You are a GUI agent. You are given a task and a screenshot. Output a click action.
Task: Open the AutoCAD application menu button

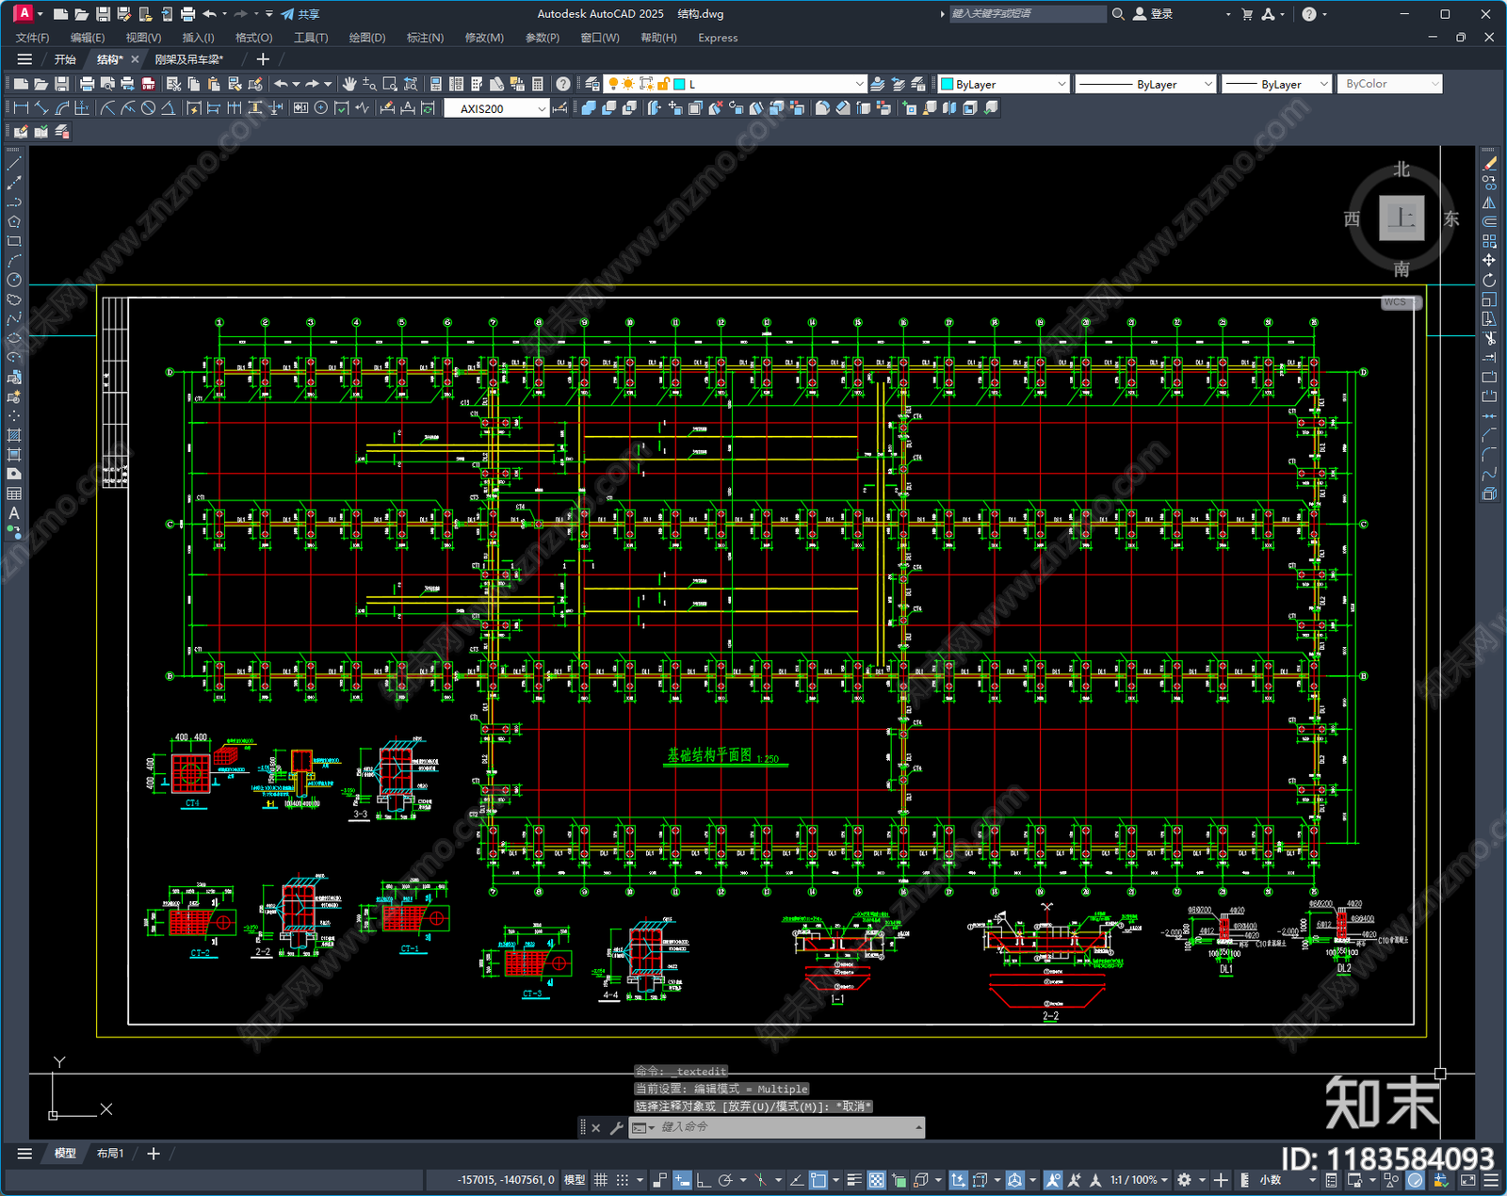tap(24, 13)
